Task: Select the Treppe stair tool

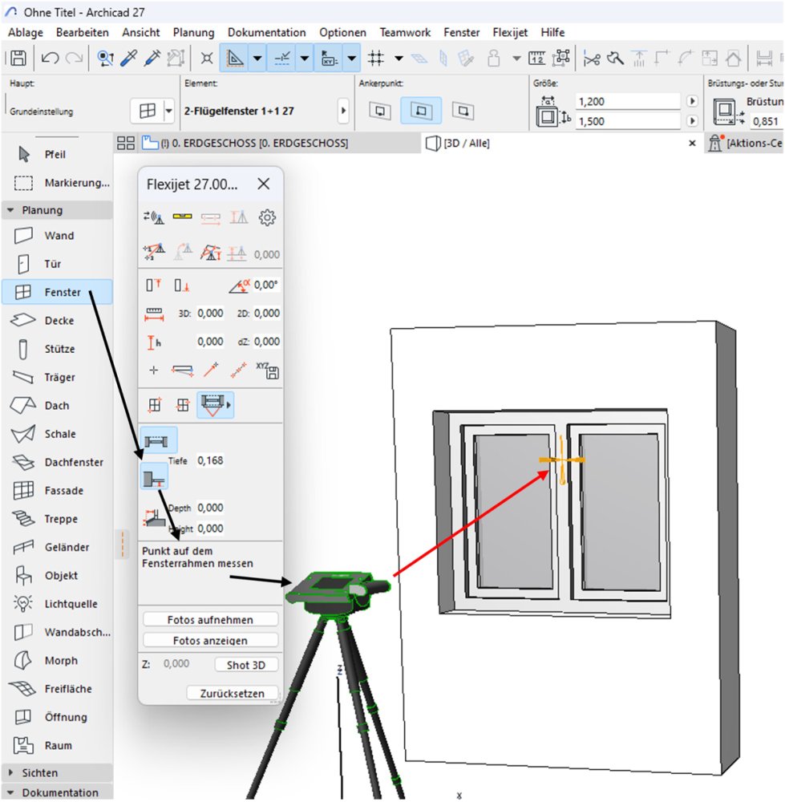Action: click(56, 519)
